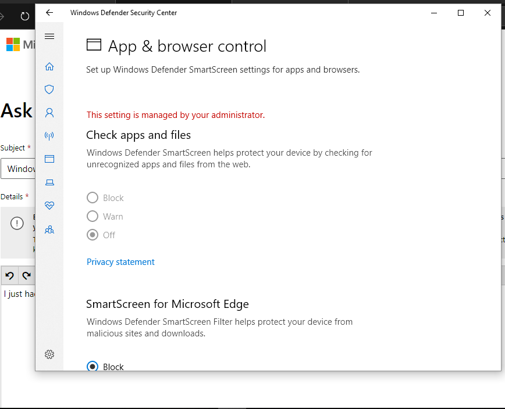Open Family options sidebar icon

(49, 229)
